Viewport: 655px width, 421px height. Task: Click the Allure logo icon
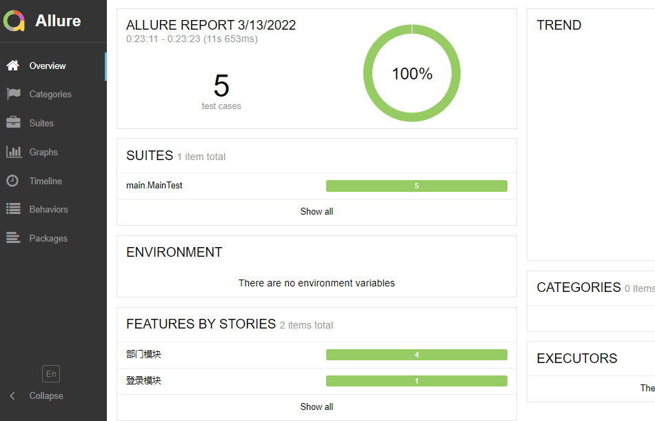pyautogui.click(x=14, y=21)
